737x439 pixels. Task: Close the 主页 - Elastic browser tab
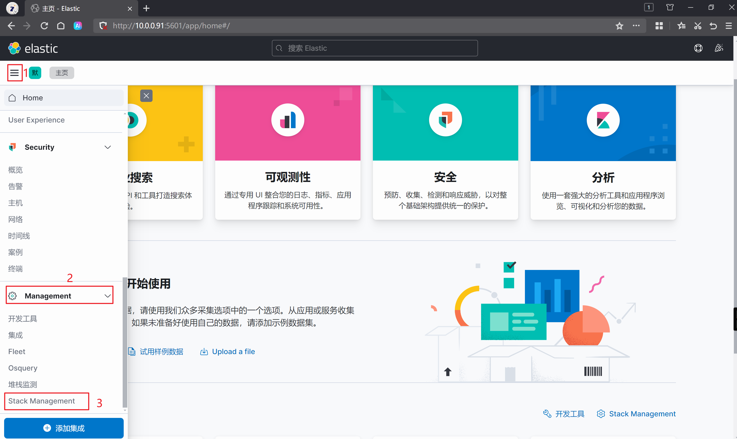point(130,8)
